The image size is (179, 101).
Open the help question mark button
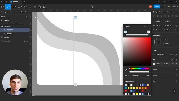(174, 91)
